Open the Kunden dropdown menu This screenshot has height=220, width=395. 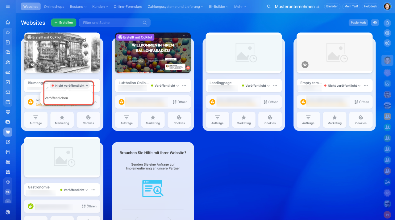point(100,6)
